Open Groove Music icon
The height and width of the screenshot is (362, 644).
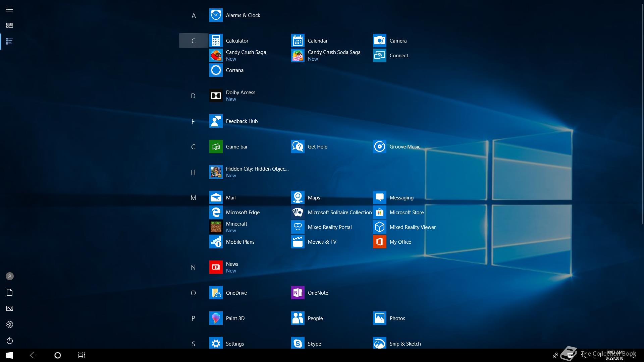(379, 146)
